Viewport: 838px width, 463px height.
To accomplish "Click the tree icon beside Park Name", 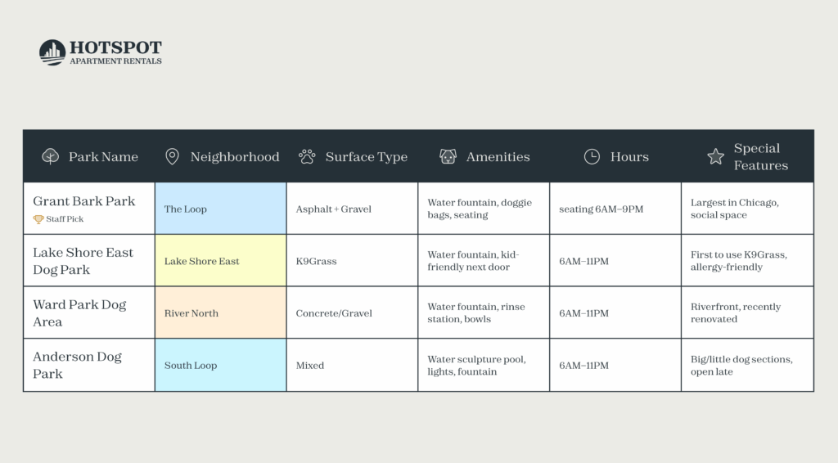I will point(50,156).
